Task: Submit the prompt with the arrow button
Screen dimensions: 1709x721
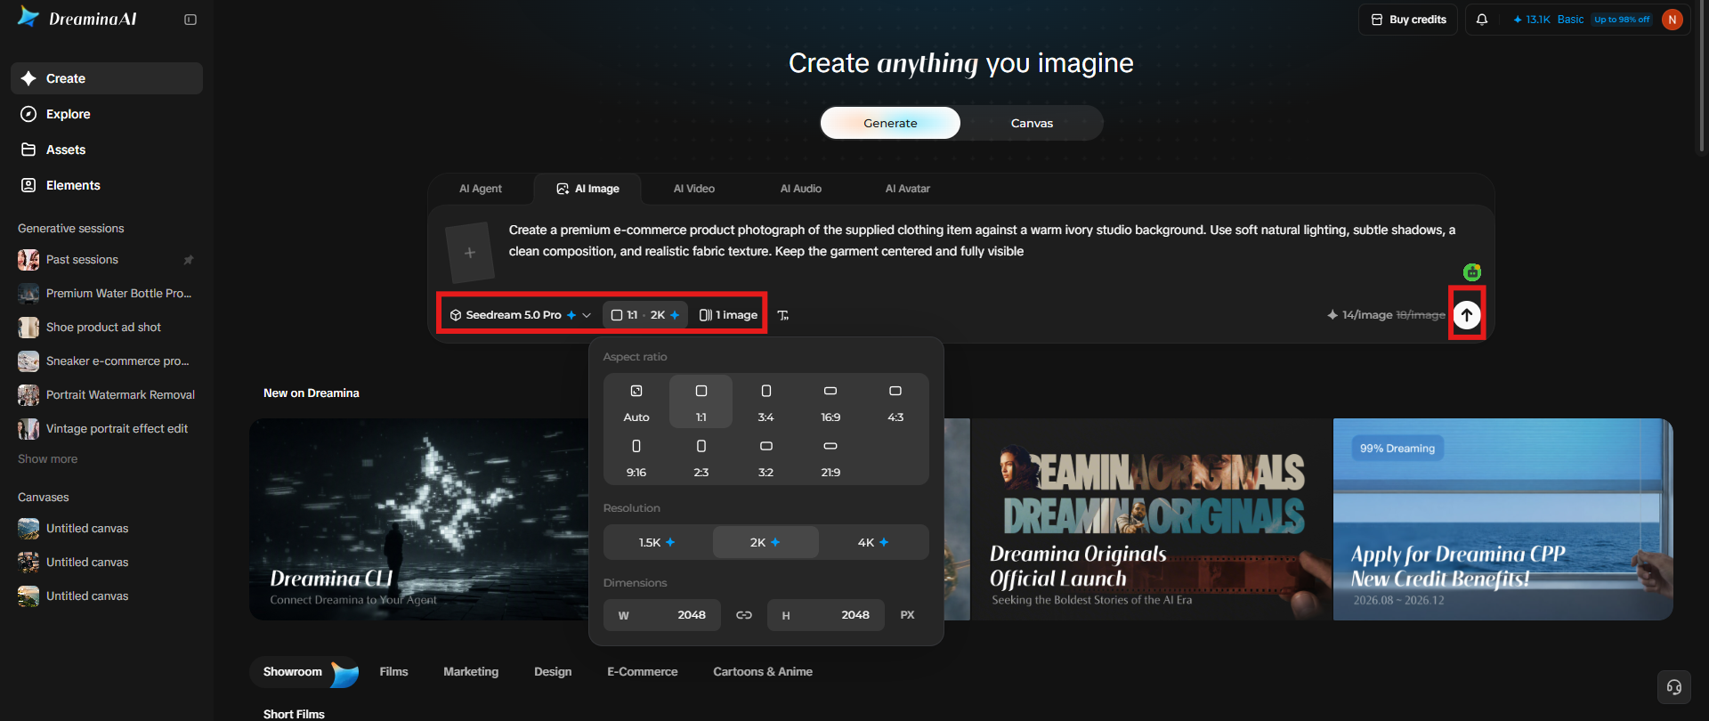Action: (x=1467, y=314)
